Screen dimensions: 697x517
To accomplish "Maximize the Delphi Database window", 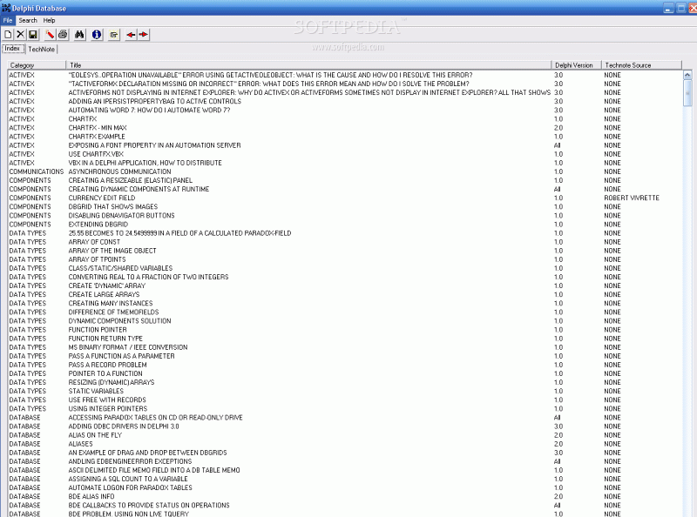I will (681, 8).
